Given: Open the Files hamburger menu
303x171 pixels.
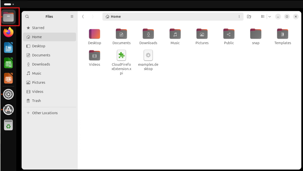Looking at the screenshot, I should [x=72, y=16].
